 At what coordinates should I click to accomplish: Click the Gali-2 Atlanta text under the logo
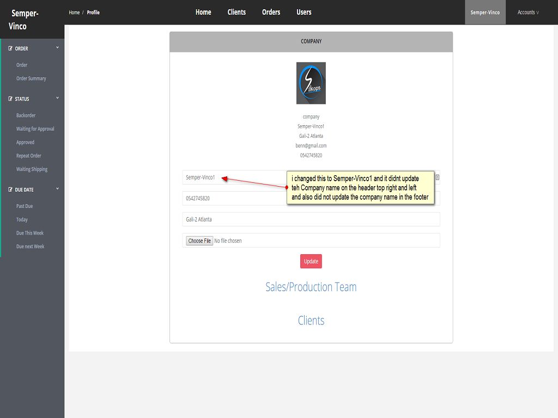(x=311, y=136)
